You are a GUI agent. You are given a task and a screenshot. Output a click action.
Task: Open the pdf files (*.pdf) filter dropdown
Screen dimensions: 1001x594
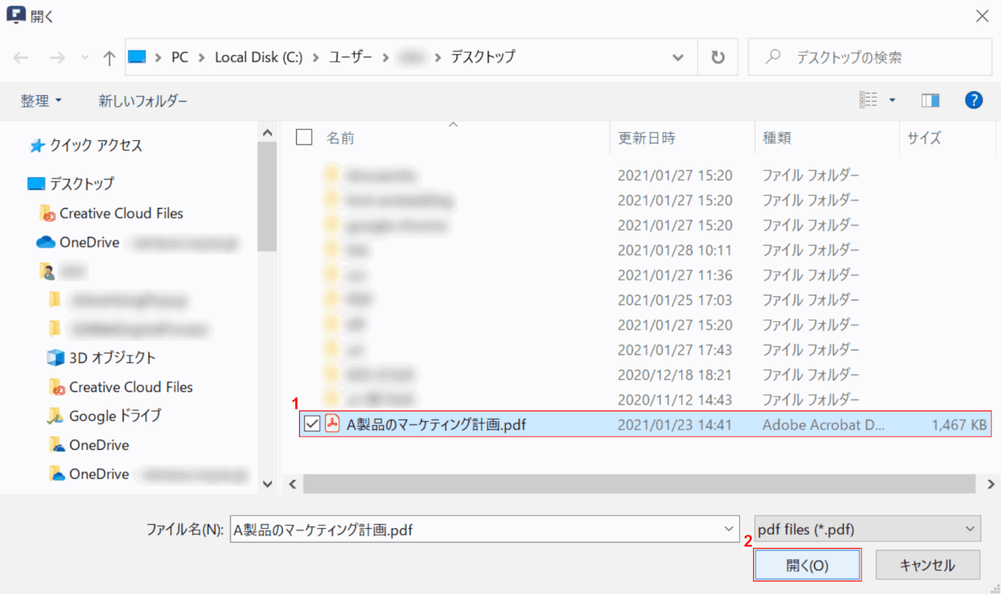[867, 529]
